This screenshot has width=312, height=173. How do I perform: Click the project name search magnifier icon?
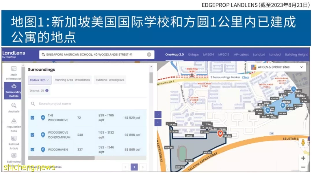pyautogui.click(x=33, y=104)
